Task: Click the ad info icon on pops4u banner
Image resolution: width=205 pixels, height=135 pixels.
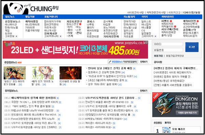Action: click(147, 42)
